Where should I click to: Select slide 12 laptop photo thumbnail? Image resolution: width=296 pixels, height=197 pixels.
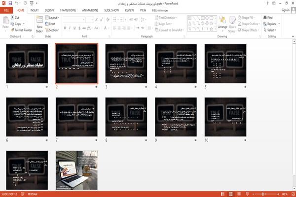click(x=76, y=170)
